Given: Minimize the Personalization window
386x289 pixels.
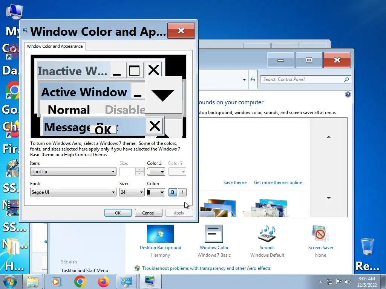Looking at the screenshot, I should (x=280, y=60).
